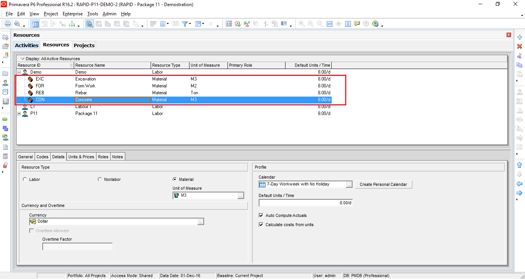The width and height of the screenshot is (525, 279).
Task: Cut the selected row using the scissors icon
Action: [x=520, y=56]
